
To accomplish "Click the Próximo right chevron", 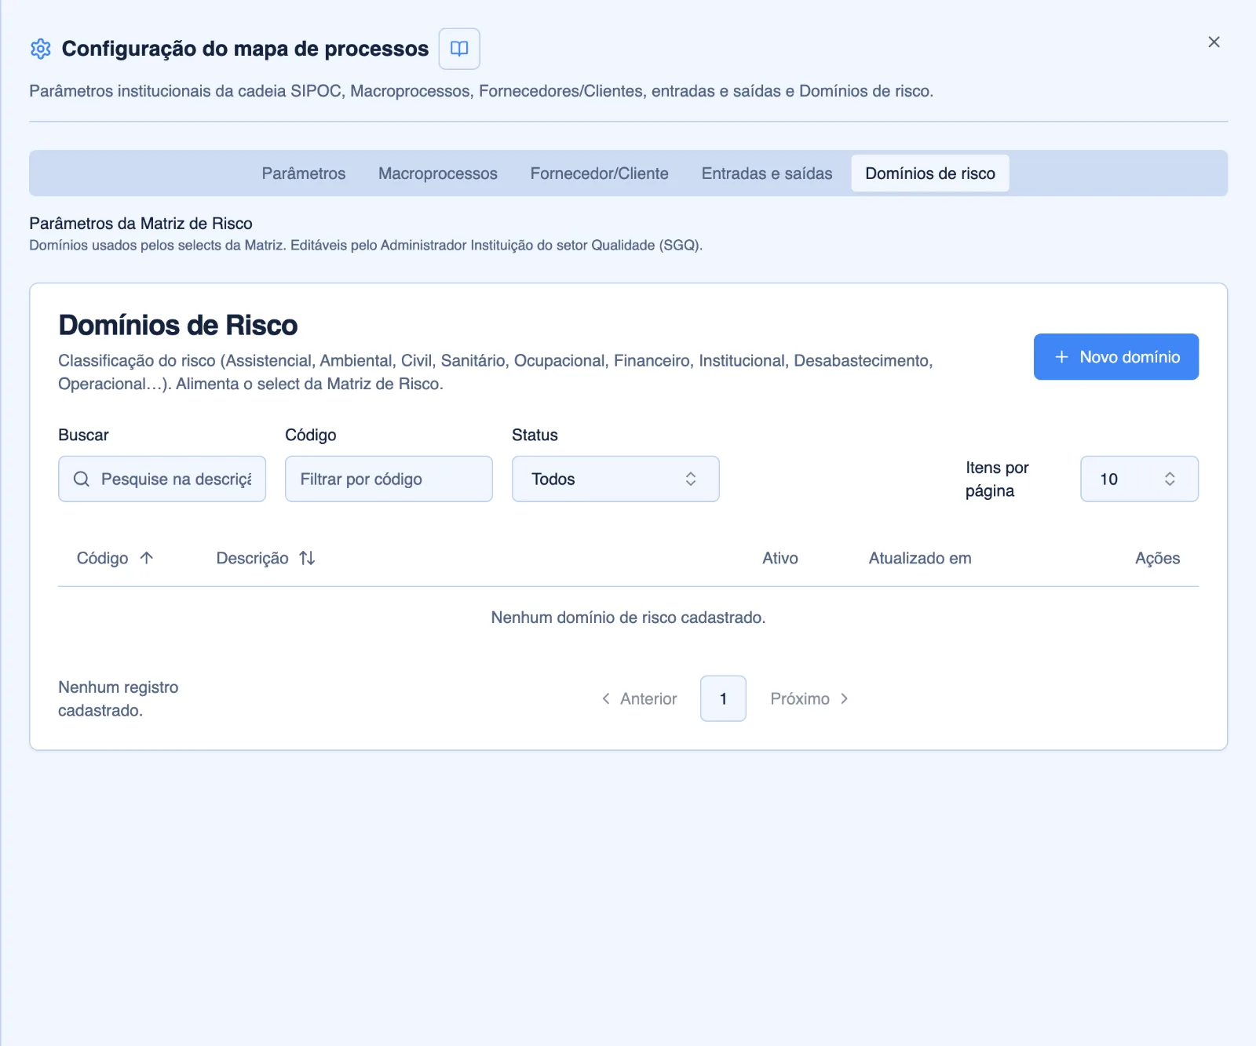I will (844, 698).
